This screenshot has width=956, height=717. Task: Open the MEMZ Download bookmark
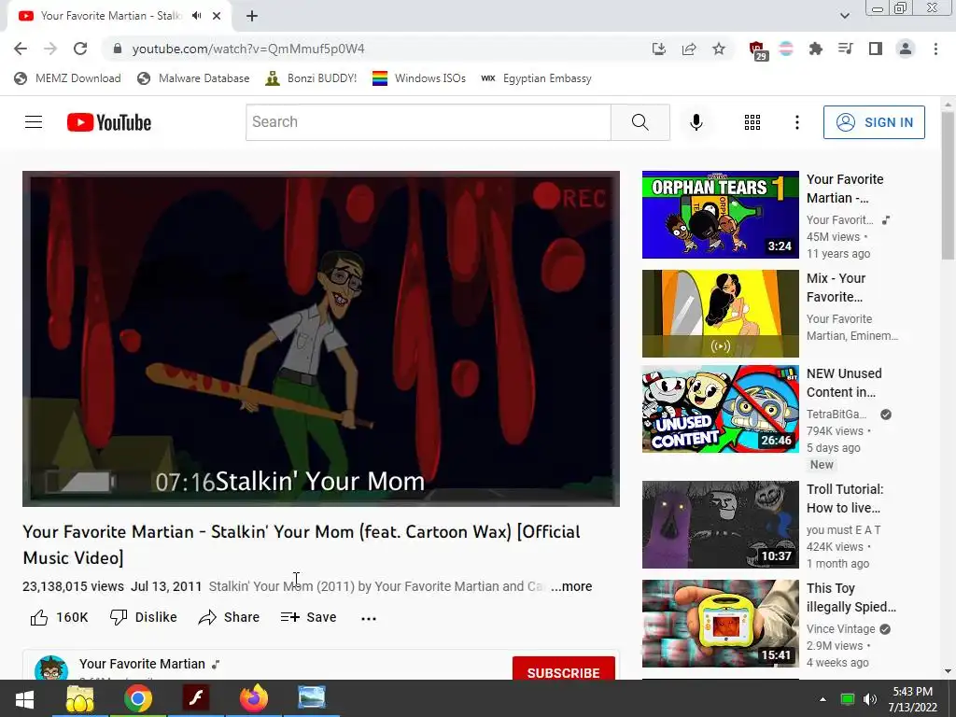click(67, 78)
